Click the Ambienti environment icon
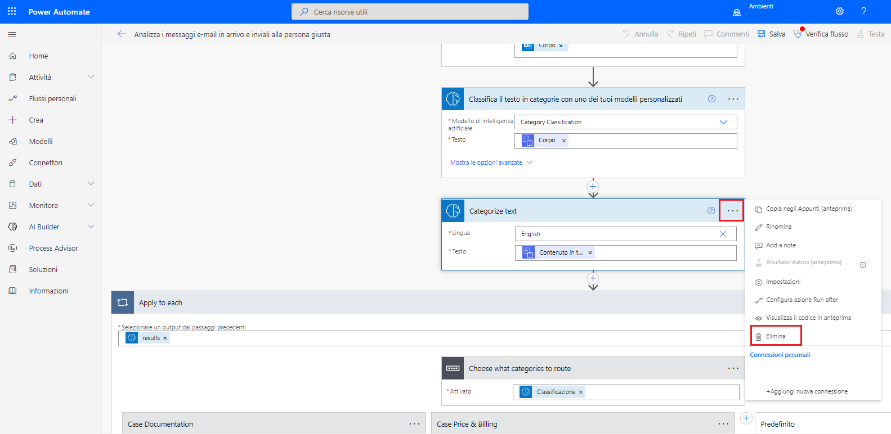The image size is (891, 434). click(x=737, y=12)
